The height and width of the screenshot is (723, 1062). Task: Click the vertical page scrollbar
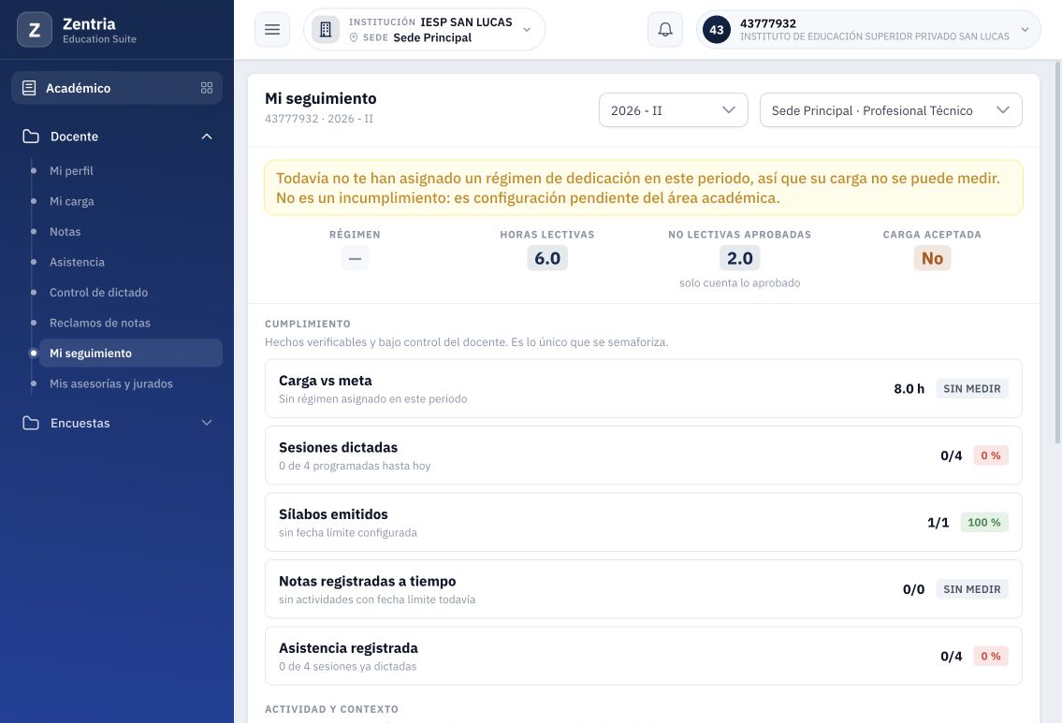tap(1058, 253)
